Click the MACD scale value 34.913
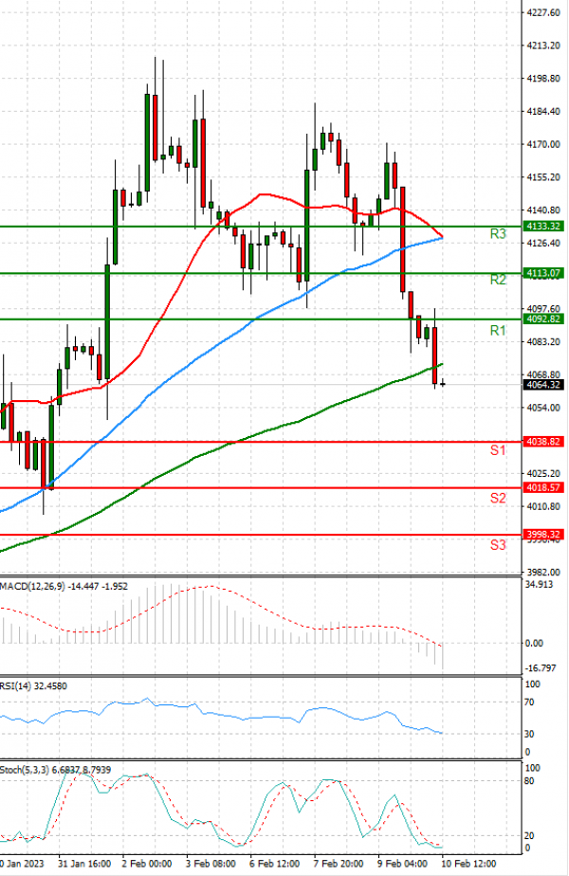This screenshot has height=876, width=569. 540,584
